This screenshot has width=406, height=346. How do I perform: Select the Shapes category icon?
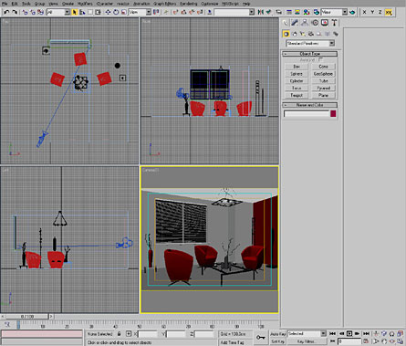[x=294, y=34]
